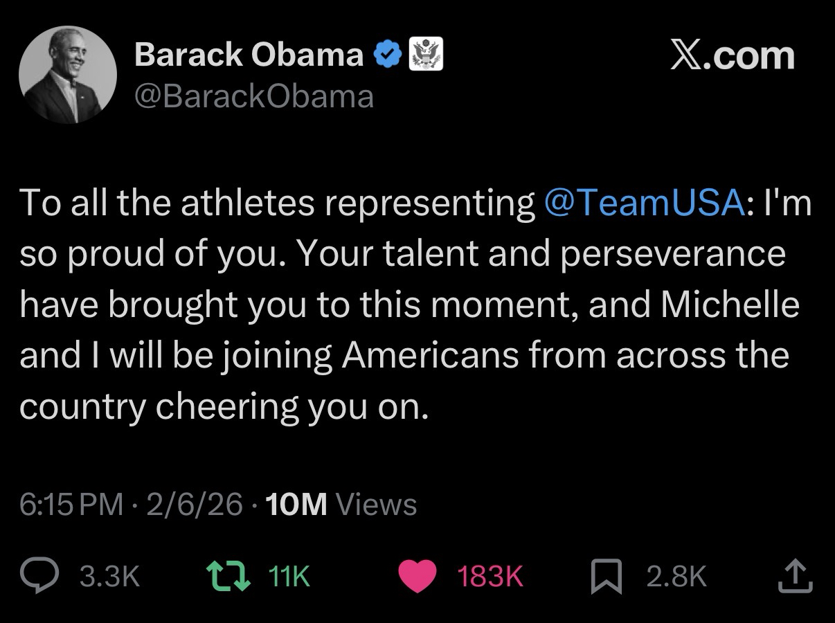Click the 2.8K bookmarks count

click(676, 576)
